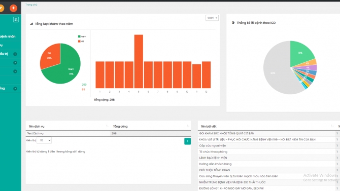Click the 'Tổng cộng: 298' label under chart
The width and height of the screenshot is (340, 191).
[x=105, y=100]
